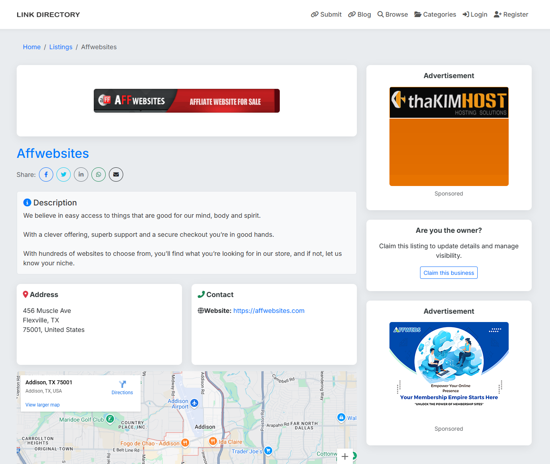This screenshot has width=550, height=464.
Task: Select the Addison Airport map marker
Action: (x=194, y=403)
